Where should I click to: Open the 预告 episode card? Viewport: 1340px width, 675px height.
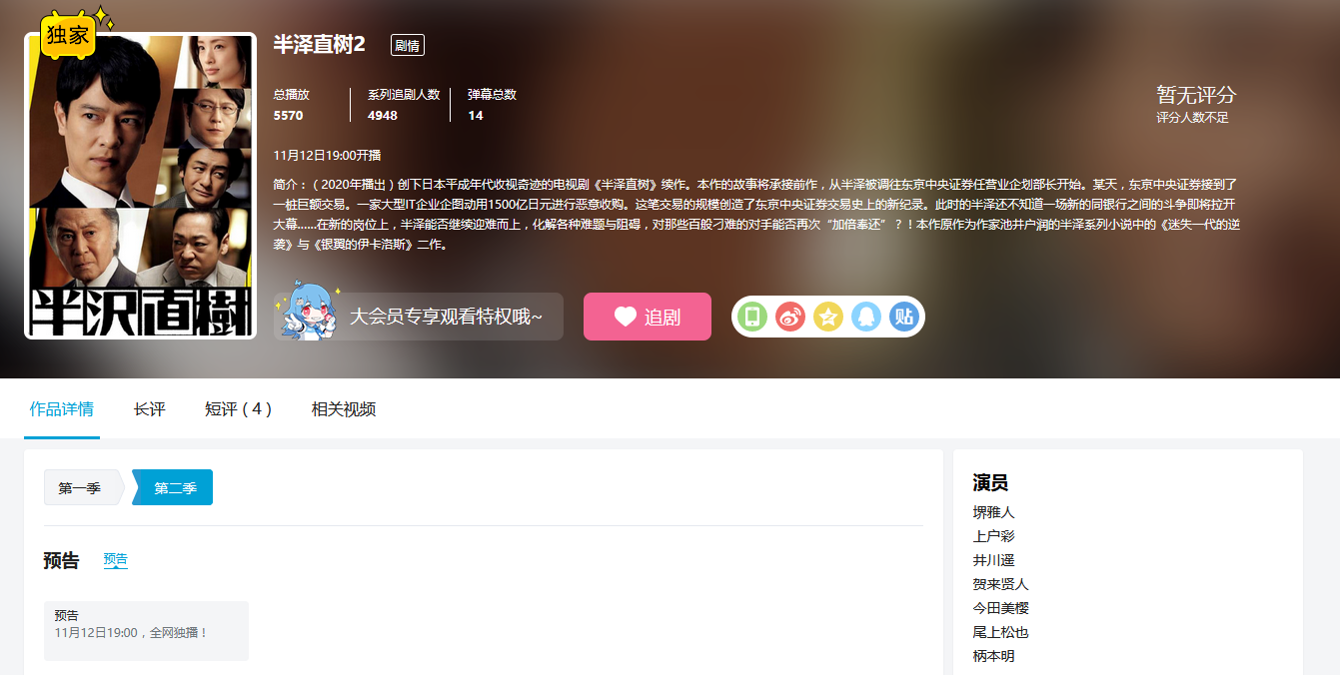point(146,630)
